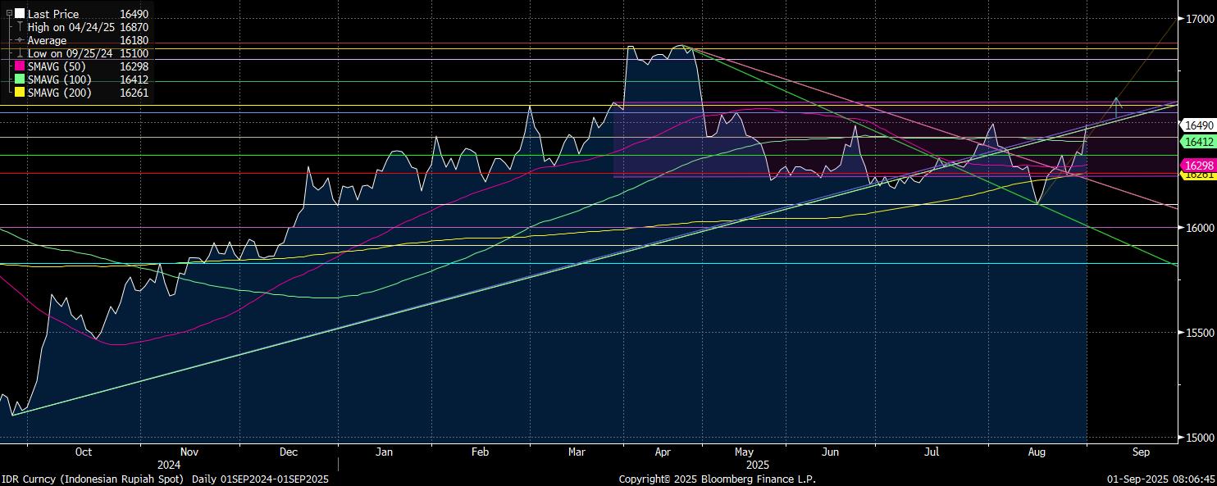Click the SMAVG (100) legend label

[x=59, y=79]
